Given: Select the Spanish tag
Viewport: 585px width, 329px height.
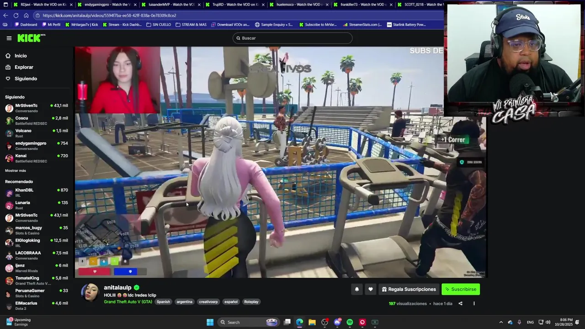Looking at the screenshot, I should point(163,302).
